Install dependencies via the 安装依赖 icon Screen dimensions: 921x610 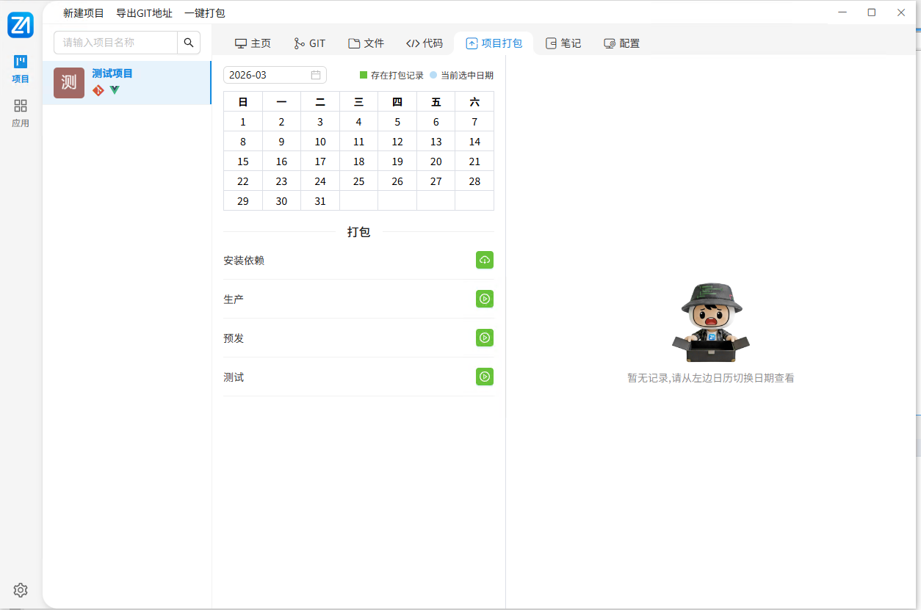pos(484,259)
